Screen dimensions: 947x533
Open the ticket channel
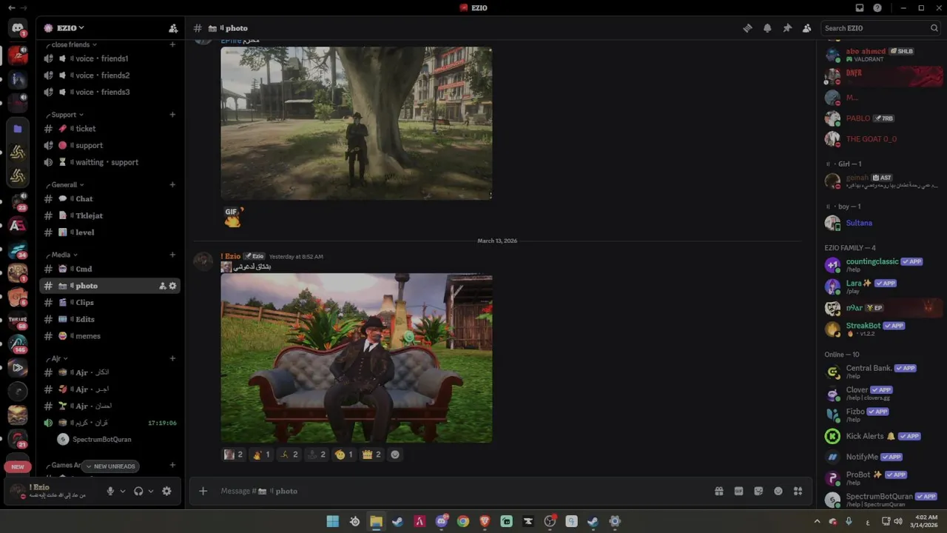[x=109, y=129]
